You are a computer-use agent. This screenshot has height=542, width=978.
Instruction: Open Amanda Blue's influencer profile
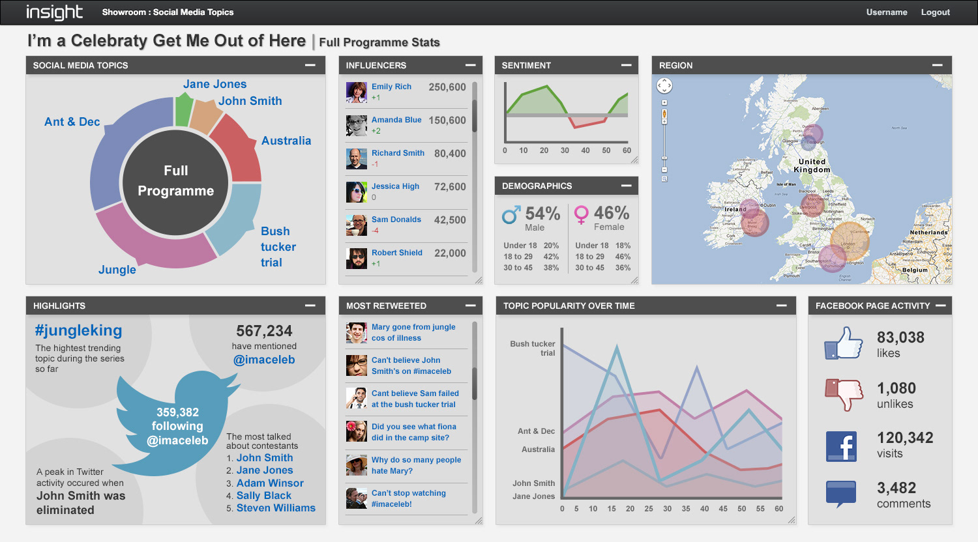396,120
